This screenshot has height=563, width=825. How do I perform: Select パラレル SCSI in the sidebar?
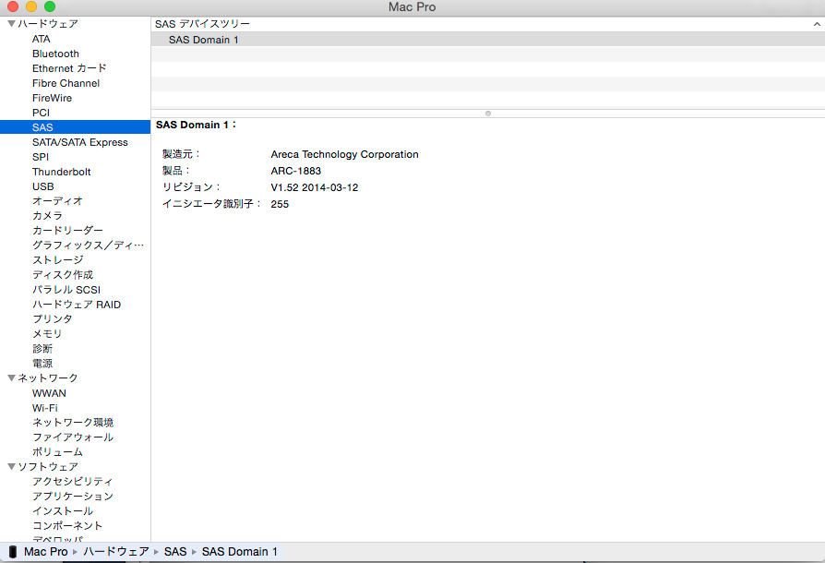coord(66,290)
